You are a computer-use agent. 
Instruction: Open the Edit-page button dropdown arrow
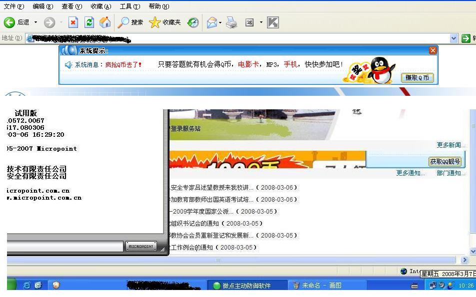click(x=261, y=22)
